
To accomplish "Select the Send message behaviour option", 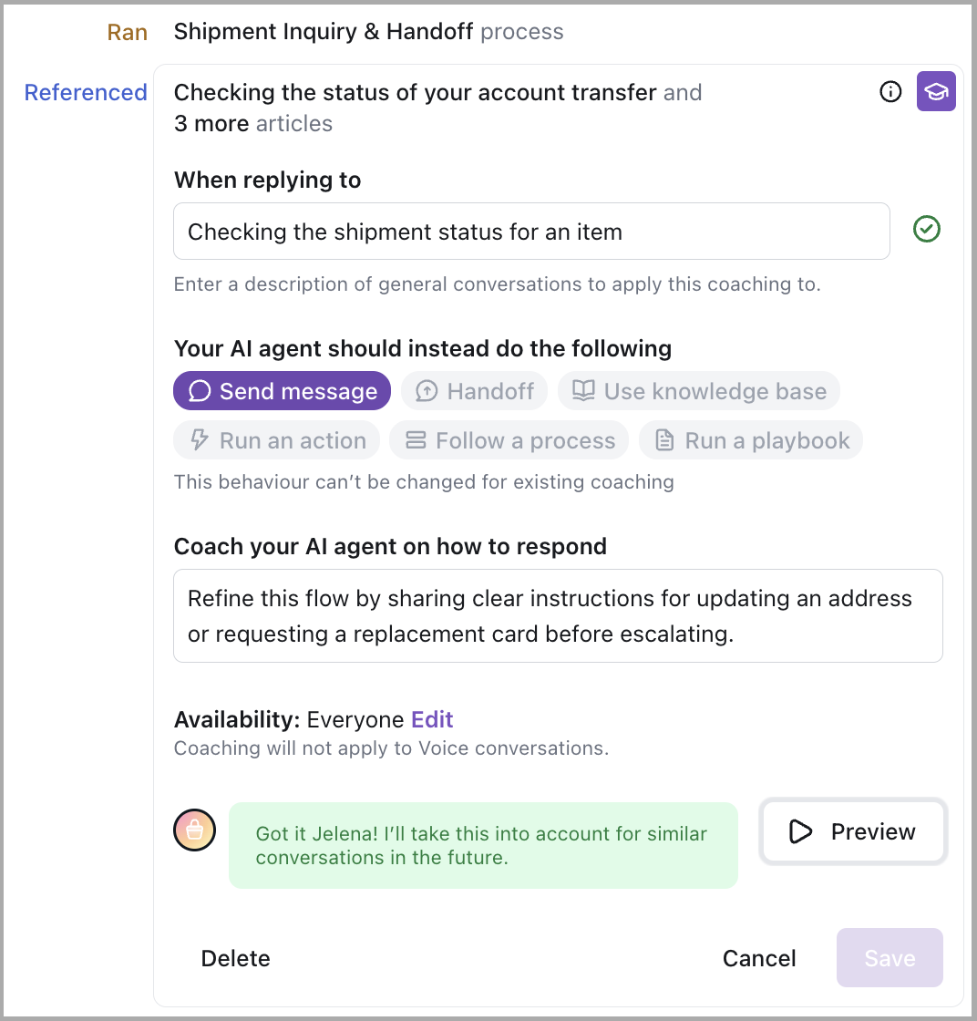I will click(x=282, y=391).
